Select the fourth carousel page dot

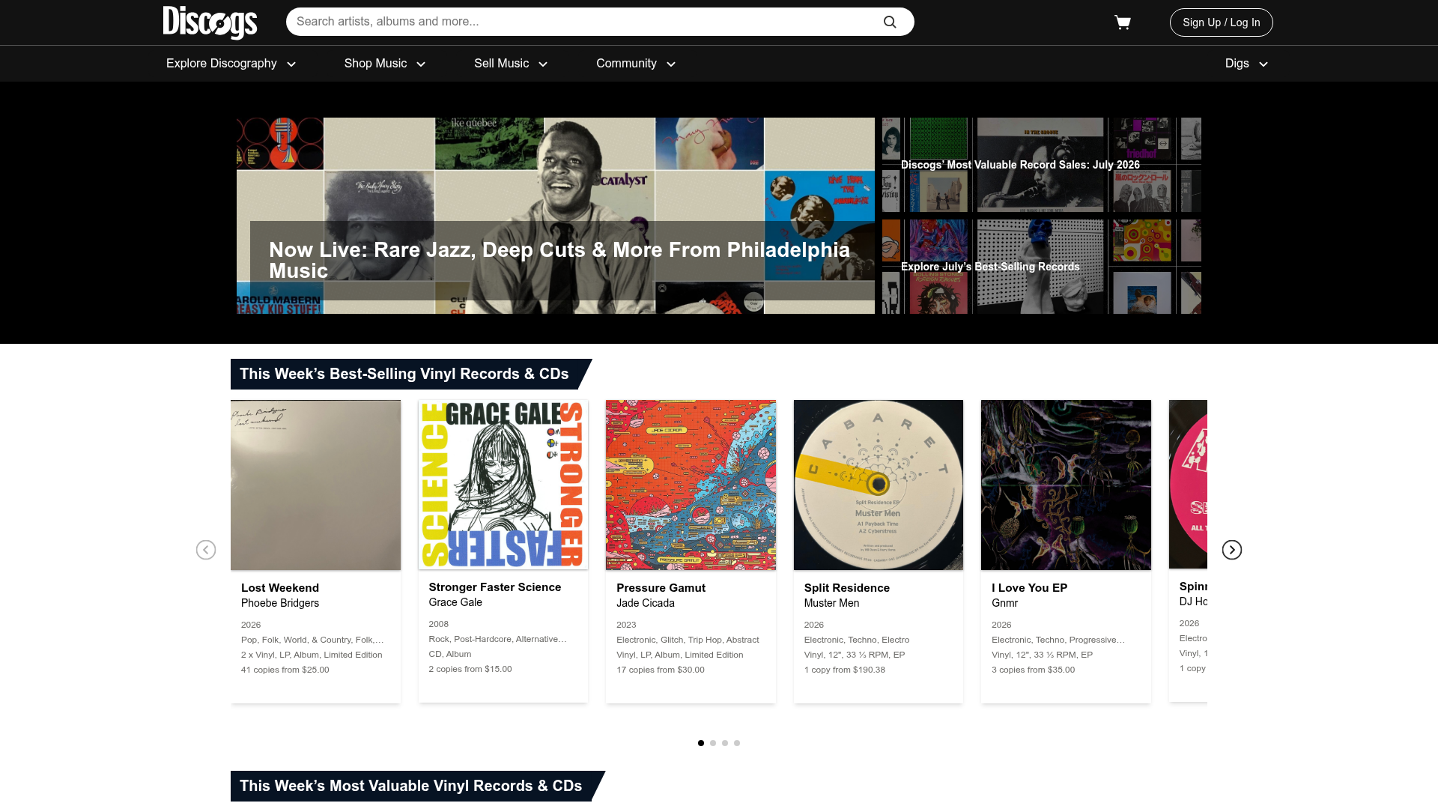737,743
